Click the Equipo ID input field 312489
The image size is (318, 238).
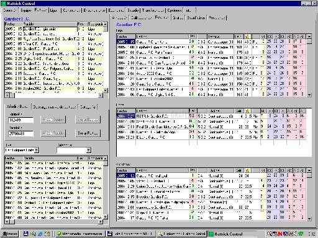(x=21, y=120)
